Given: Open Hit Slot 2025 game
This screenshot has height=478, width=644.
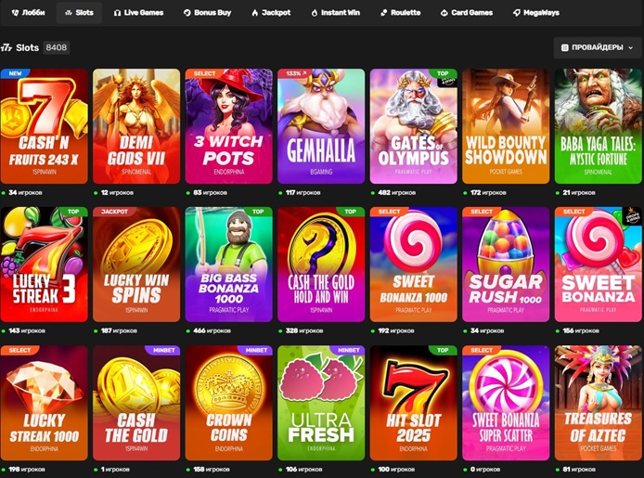Looking at the screenshot, I should 414,403.
